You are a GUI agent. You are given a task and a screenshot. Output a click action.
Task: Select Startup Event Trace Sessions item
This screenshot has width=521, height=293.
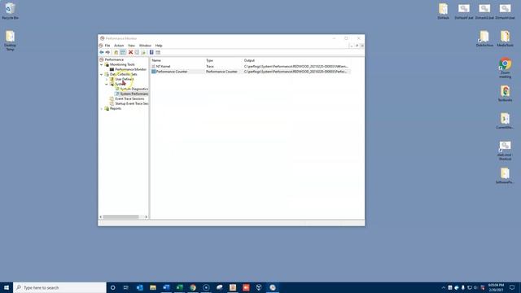point(132,103)
